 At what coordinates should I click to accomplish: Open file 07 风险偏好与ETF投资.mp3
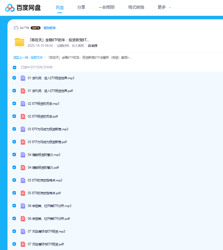[47, 231]
